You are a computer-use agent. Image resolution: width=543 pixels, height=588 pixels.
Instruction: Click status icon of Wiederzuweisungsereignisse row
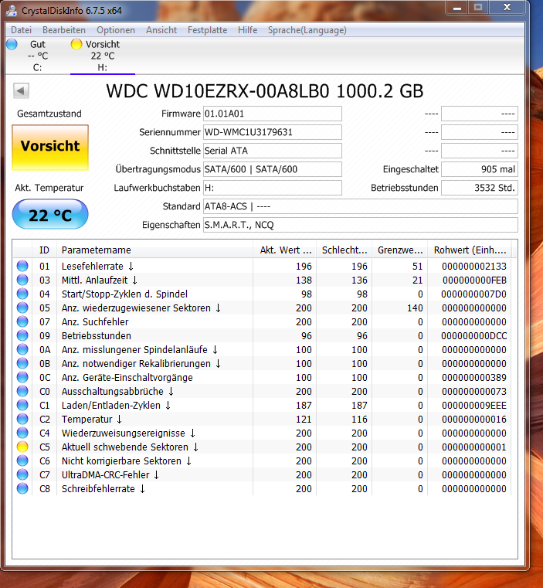[22, 433]
